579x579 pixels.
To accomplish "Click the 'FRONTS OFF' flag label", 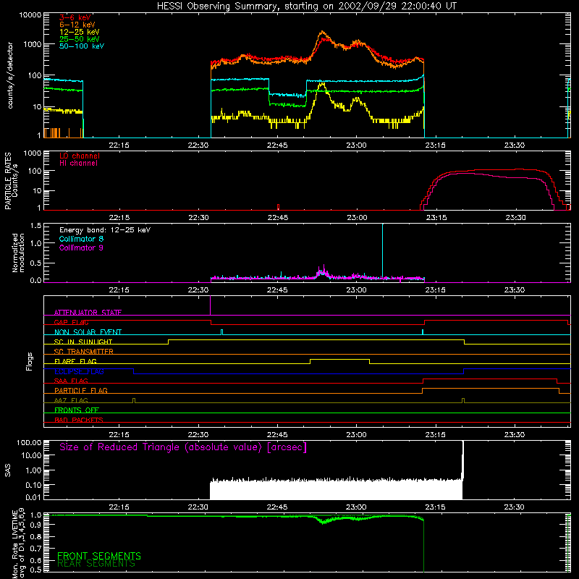I will coord(77,410).
